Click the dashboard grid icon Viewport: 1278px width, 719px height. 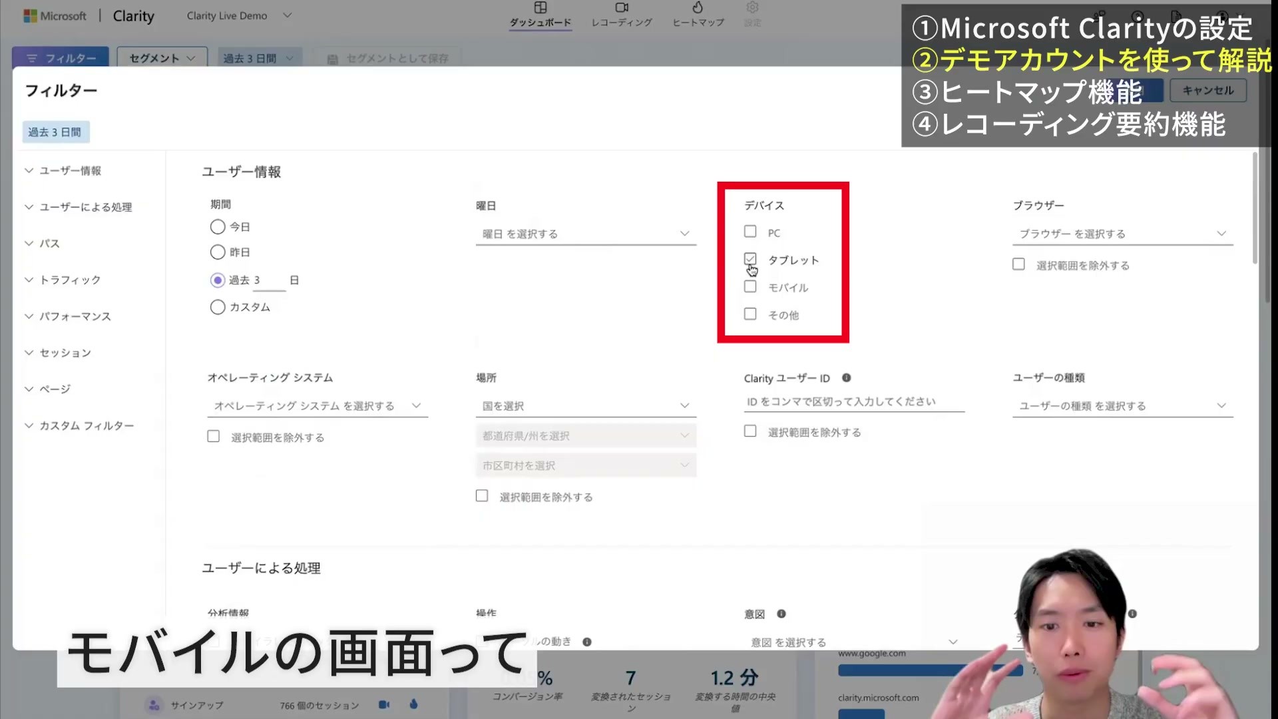click(x=540, y=7)
